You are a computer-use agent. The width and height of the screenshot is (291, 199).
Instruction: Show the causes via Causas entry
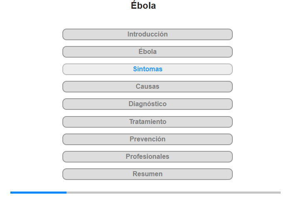coord(147,87)
